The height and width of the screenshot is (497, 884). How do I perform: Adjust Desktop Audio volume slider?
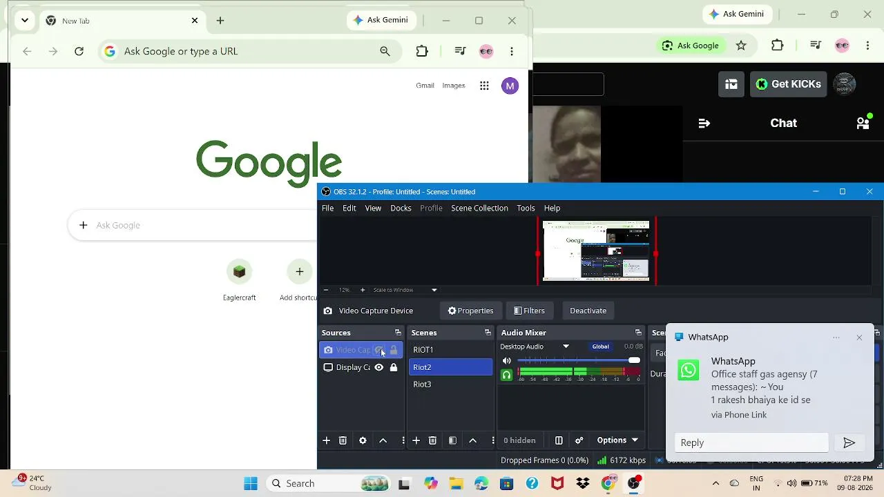pyautogui.click(x=579, y=360)
